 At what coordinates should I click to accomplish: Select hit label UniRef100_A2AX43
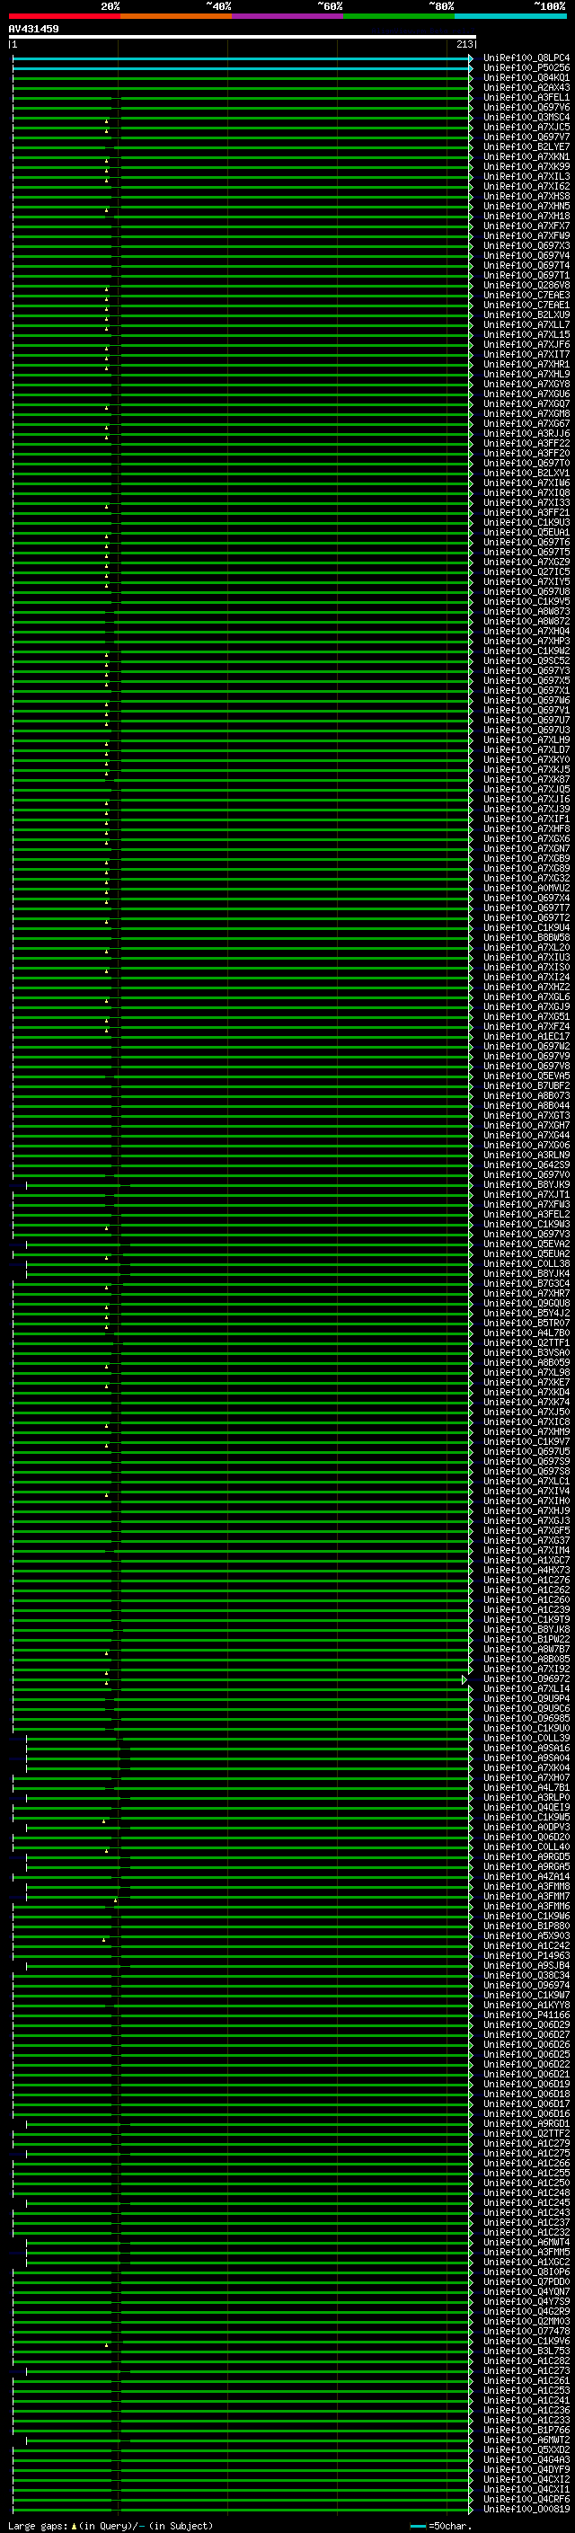coord(512,88)
